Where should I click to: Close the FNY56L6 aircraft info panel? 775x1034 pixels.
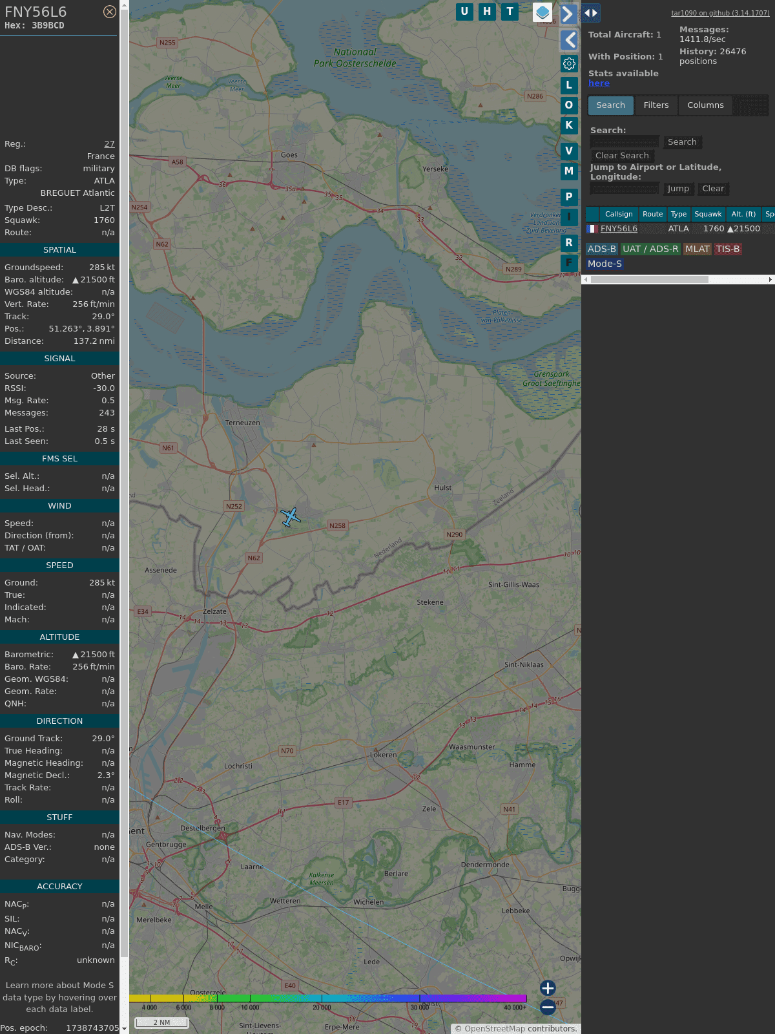click(x=110, y=12)
